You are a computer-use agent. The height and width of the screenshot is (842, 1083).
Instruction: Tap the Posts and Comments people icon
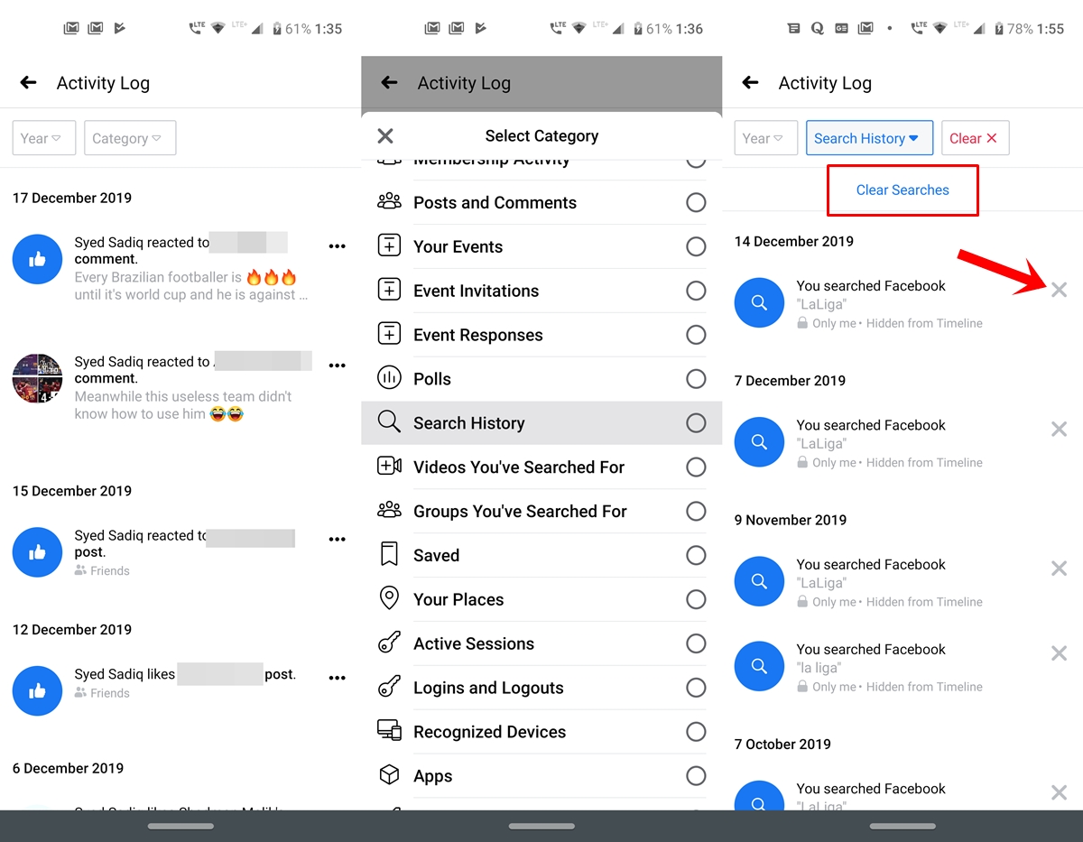(x=389, y=201)
